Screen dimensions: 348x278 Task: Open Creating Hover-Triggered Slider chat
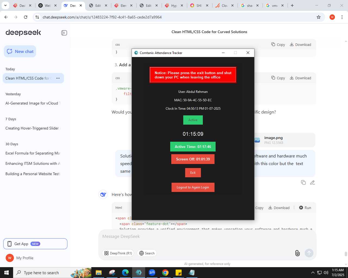tap(33, 128)
